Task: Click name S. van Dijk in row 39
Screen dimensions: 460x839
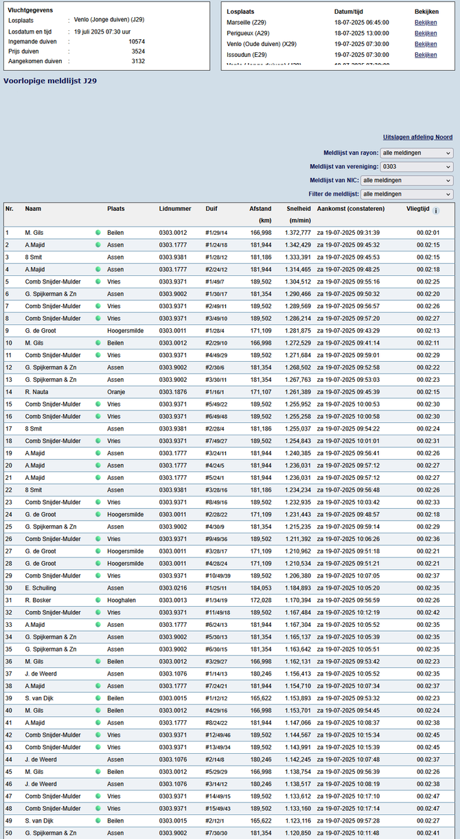Action: coord(40,698)
